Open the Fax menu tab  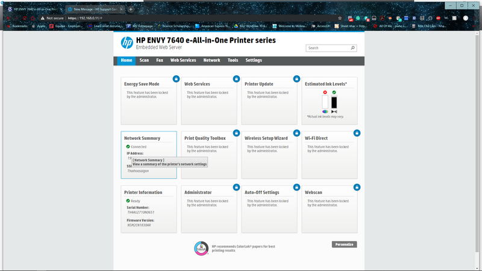click(160, 60)
